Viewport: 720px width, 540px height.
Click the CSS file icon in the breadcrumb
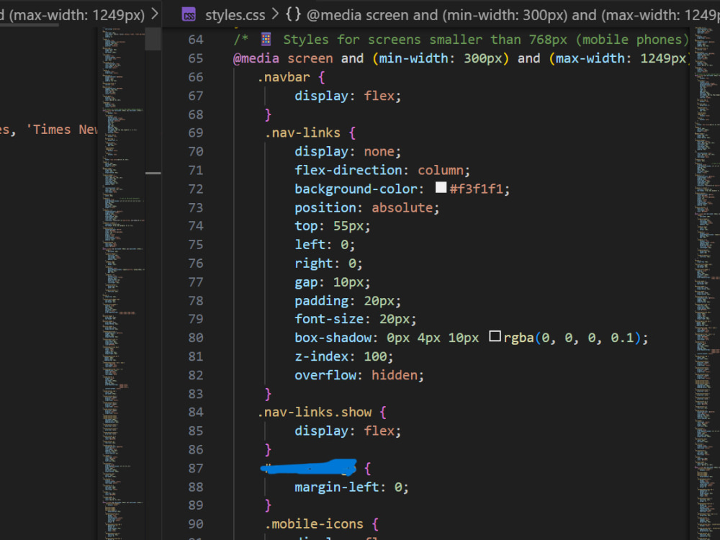coord(189,15)
